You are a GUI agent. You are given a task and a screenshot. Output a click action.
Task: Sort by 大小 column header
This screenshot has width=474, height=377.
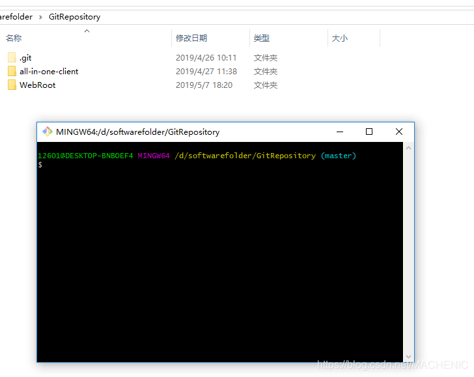[x=340, y=38]
